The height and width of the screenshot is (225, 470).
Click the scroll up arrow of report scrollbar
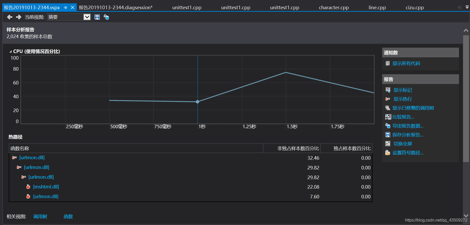tap(466, 30)
